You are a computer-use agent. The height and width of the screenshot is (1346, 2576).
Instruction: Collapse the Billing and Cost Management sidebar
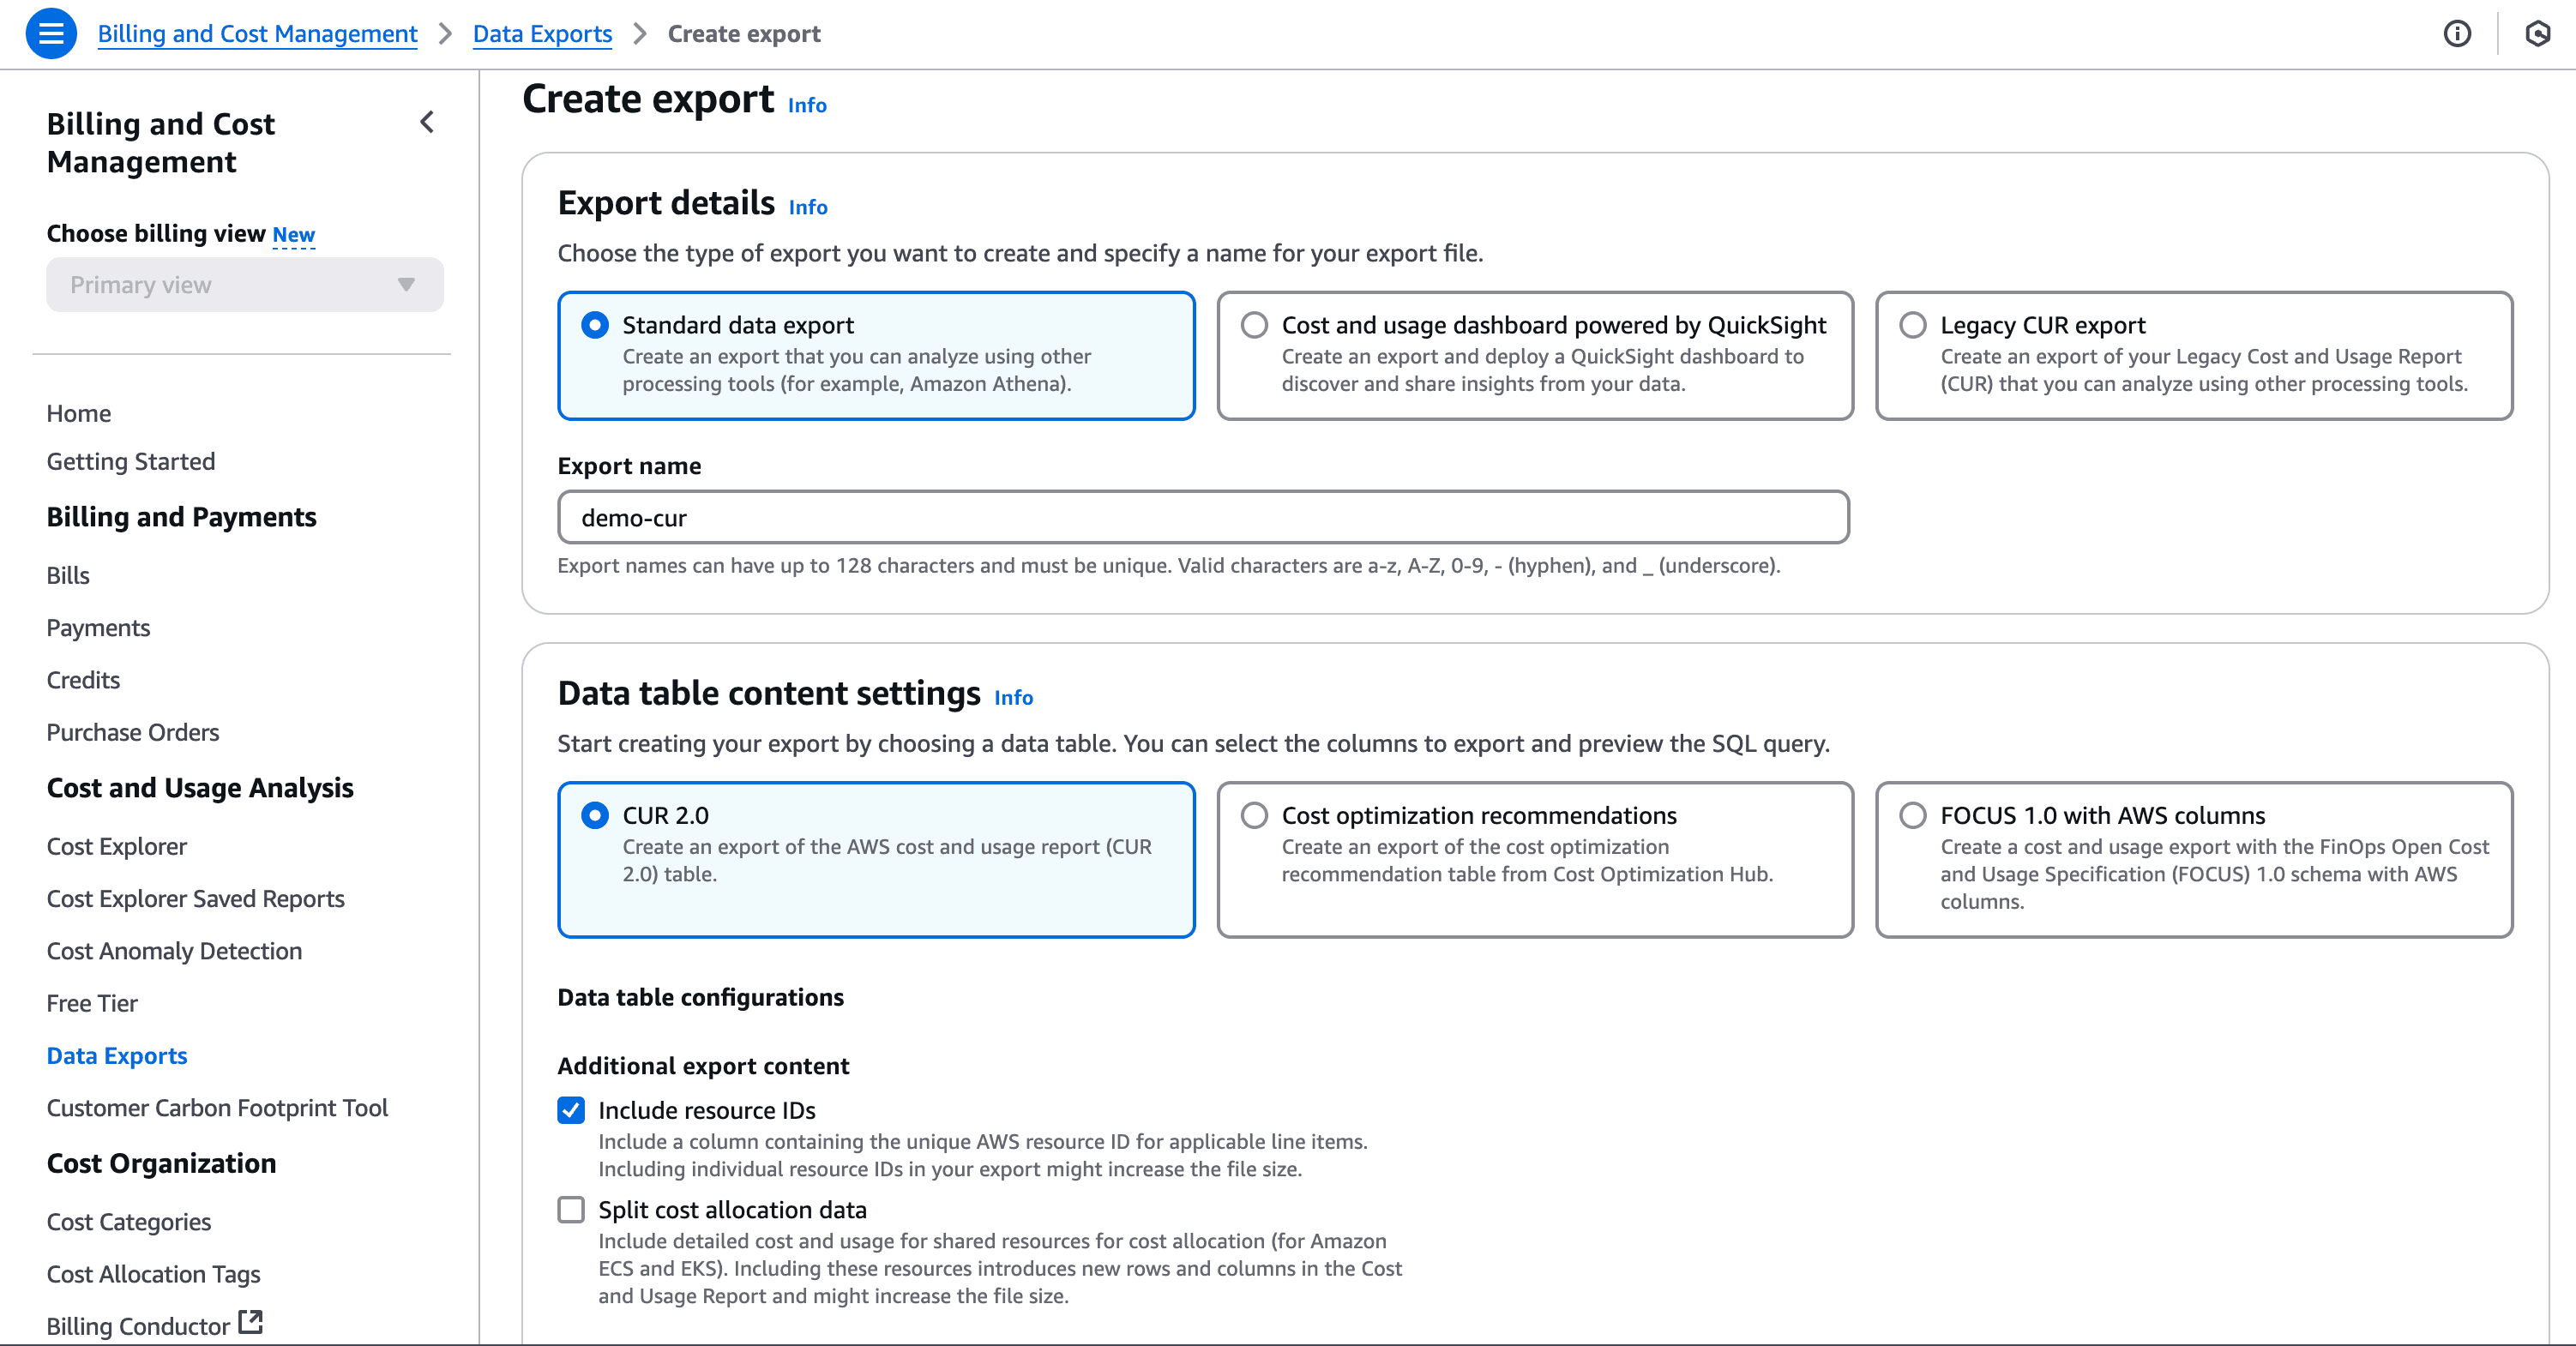coord(426,122)
